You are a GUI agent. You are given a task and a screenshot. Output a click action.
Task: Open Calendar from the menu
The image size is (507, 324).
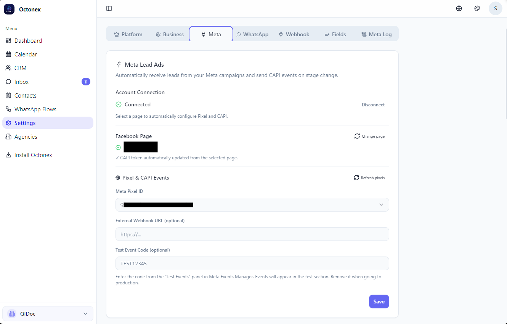click(x=48, y=54)
